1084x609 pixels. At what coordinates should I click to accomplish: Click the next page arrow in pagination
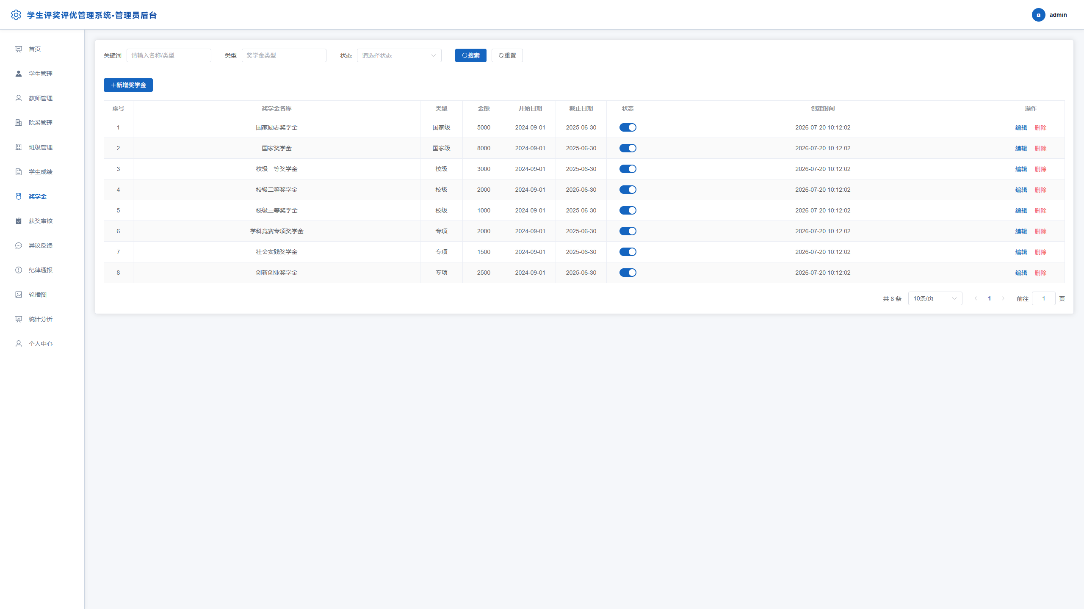pos(1003,298)
